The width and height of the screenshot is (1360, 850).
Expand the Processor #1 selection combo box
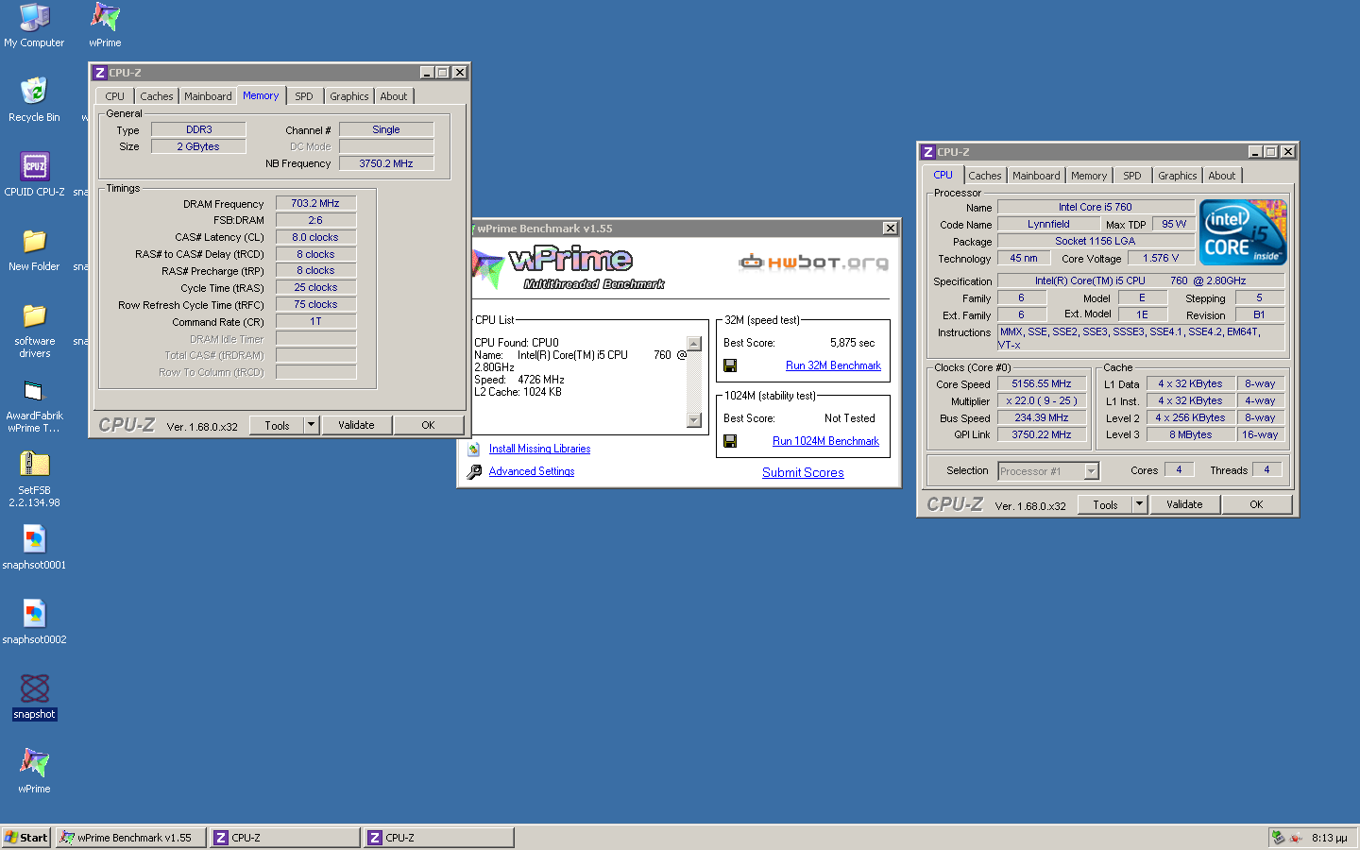coord(1092,470)
